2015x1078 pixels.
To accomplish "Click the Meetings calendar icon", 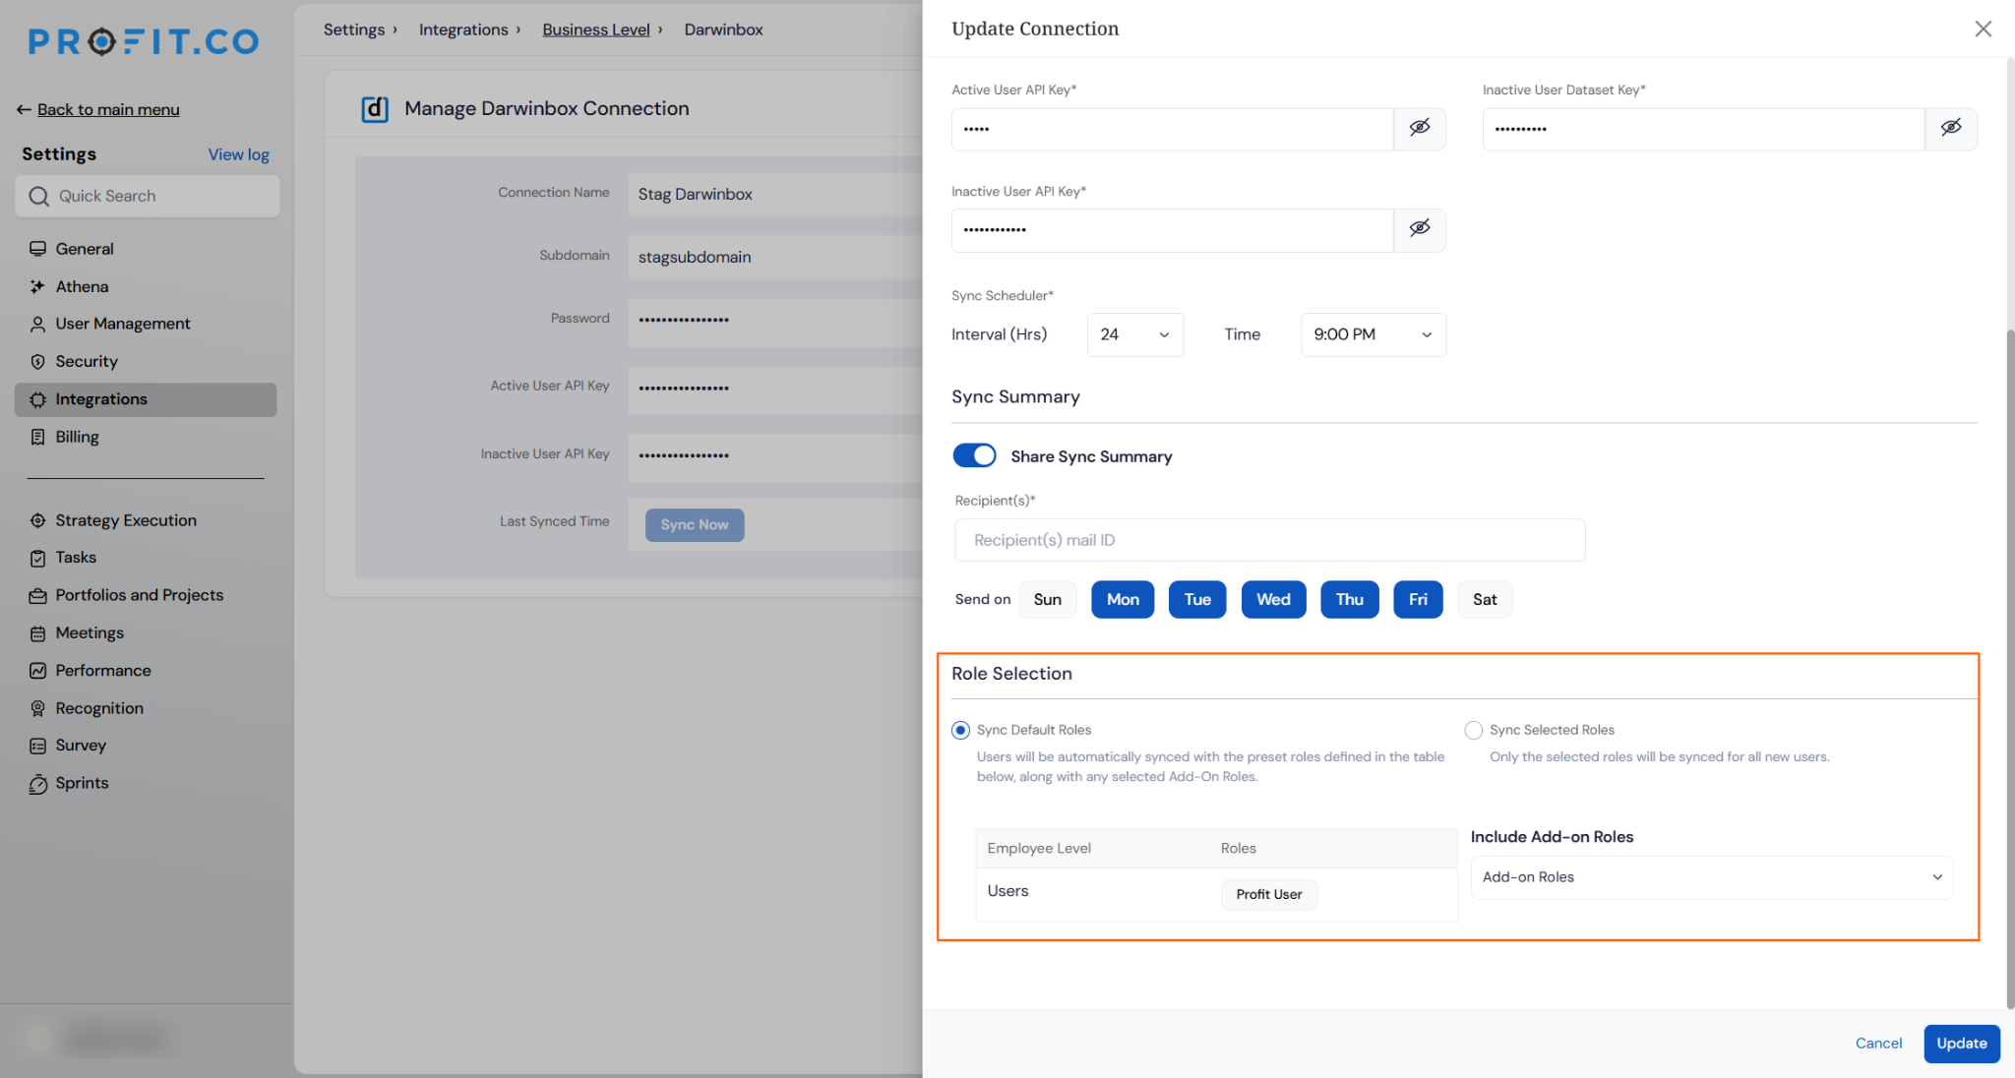I will (37, 633).
